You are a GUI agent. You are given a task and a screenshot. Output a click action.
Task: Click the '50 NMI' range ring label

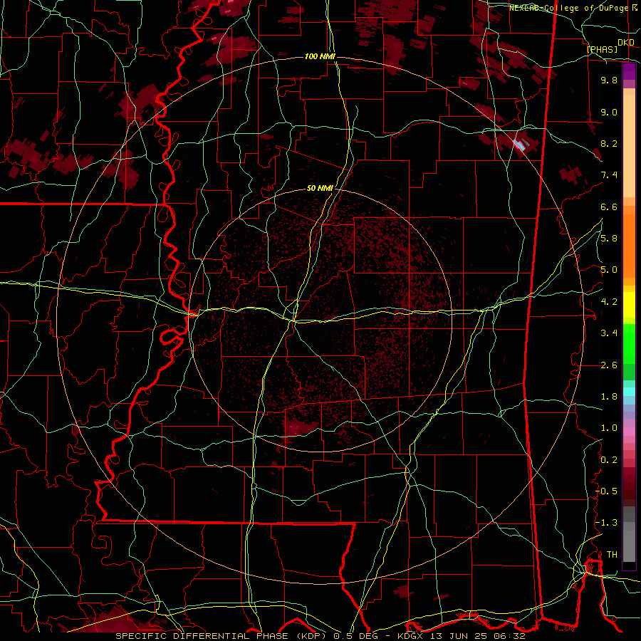[320, 189]
